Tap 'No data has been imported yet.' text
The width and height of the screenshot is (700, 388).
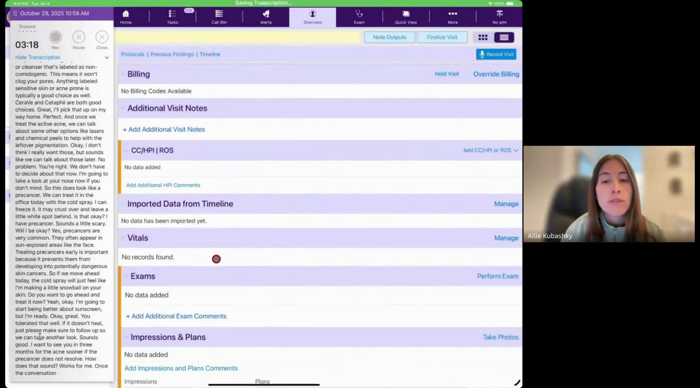(x=164, y=221)
